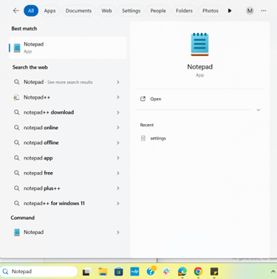Expand the 'notepad online' chevron
Image resolution: width=277 pixels, height=279 pixels.
(x=118, y=128)
